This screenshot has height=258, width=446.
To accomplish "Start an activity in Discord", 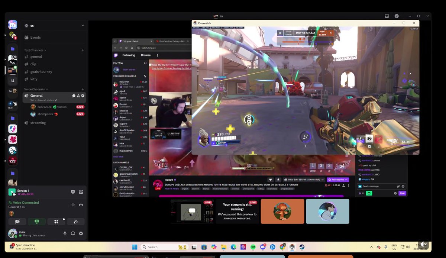I will tap(56, 222).
